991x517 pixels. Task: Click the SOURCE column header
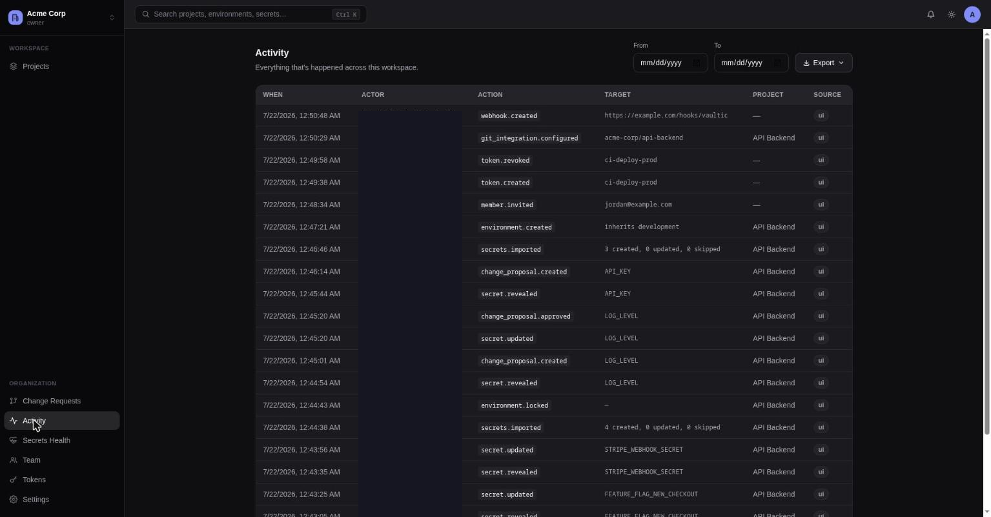[x=827, y=95]
